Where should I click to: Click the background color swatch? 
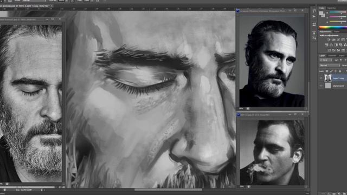pos(324,16)
